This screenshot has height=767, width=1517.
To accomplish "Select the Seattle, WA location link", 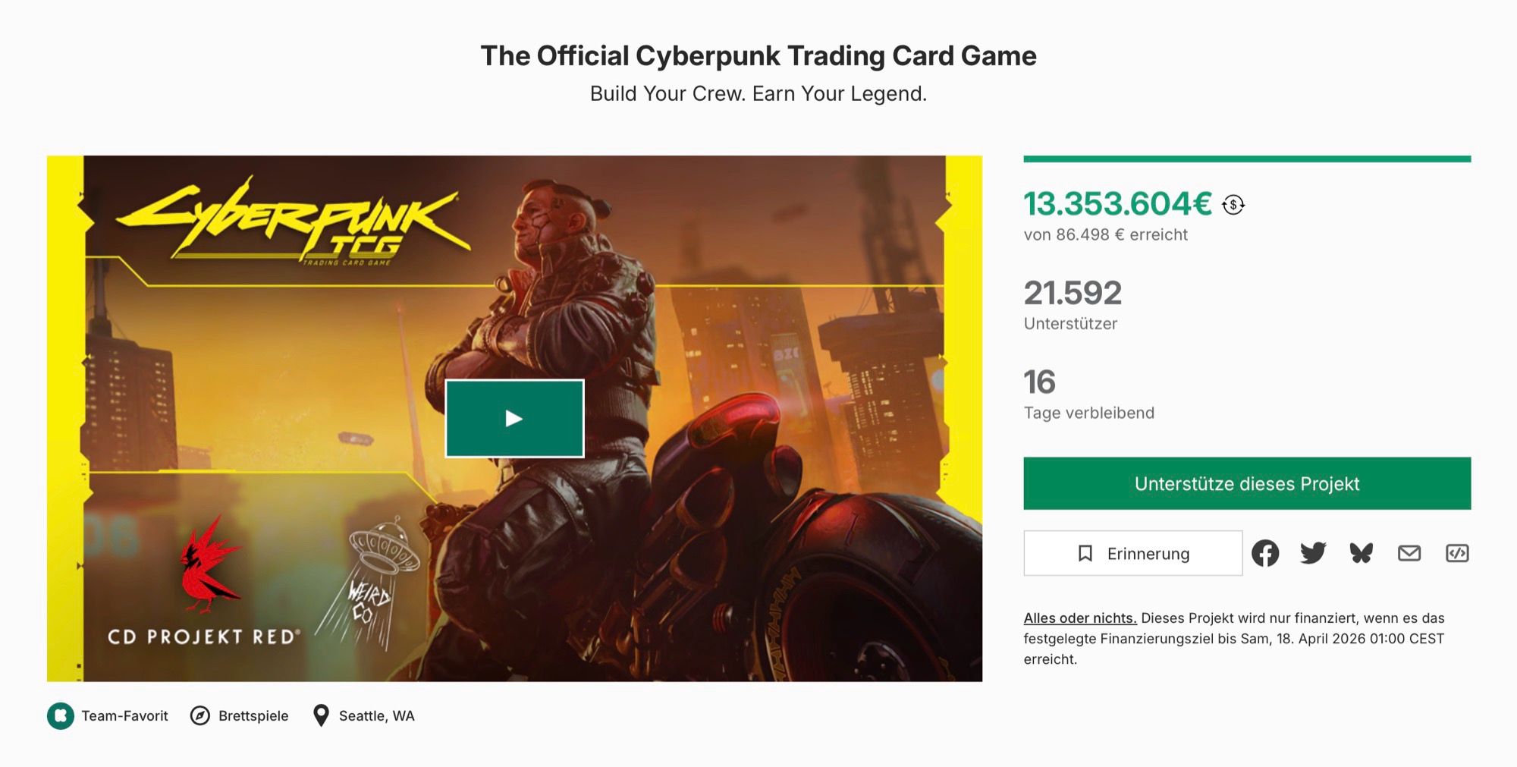I will click(376, 715).
